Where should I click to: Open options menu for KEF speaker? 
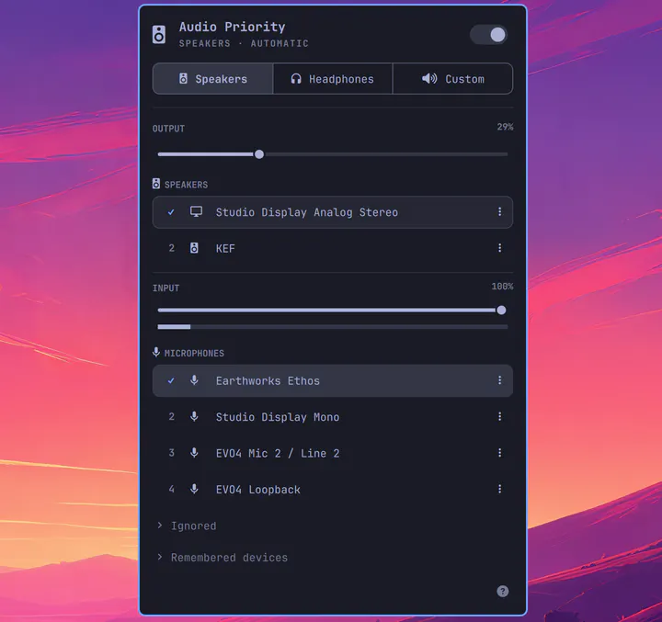(x=500, y=248)
